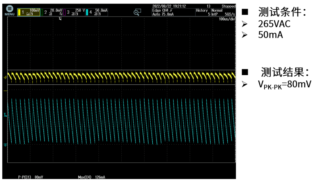Image resolution: width=316 pixels, height=183 pixels.
Task: Click the cyan channel 4 color swatch
Action: click(x=87, y=12)
